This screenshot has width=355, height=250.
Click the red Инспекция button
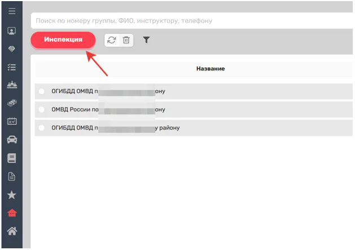63,39
